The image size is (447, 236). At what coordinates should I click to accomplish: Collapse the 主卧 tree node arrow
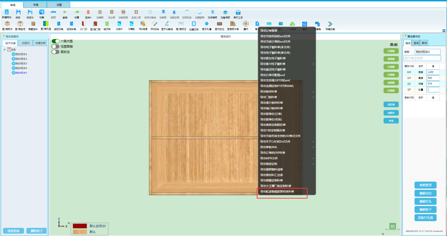click(x=4, y=50)
